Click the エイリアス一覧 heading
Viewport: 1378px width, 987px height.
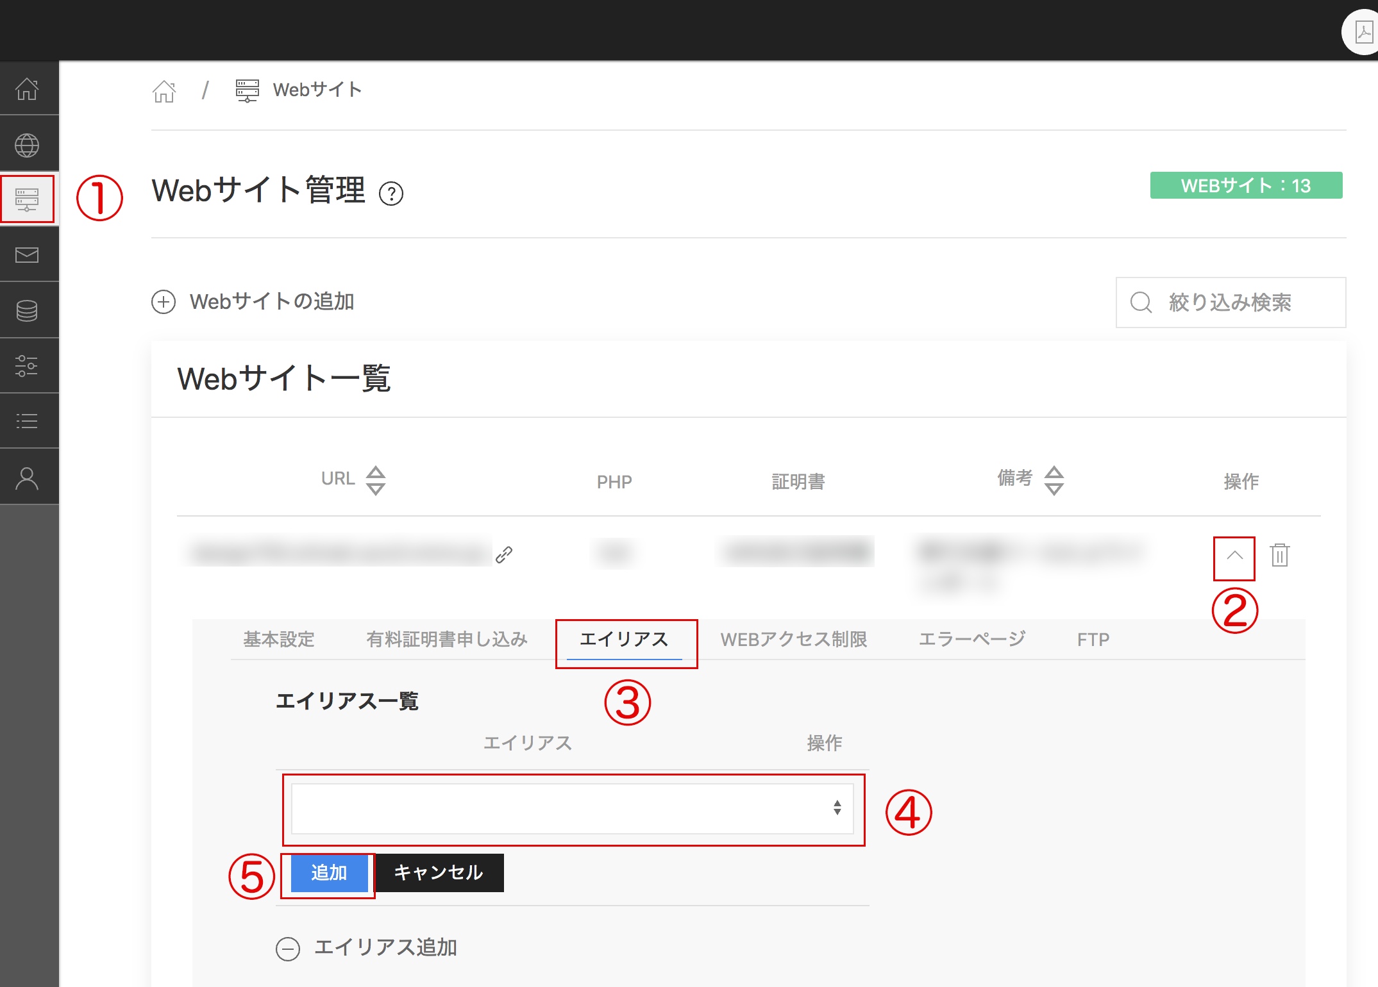(347, 701)
